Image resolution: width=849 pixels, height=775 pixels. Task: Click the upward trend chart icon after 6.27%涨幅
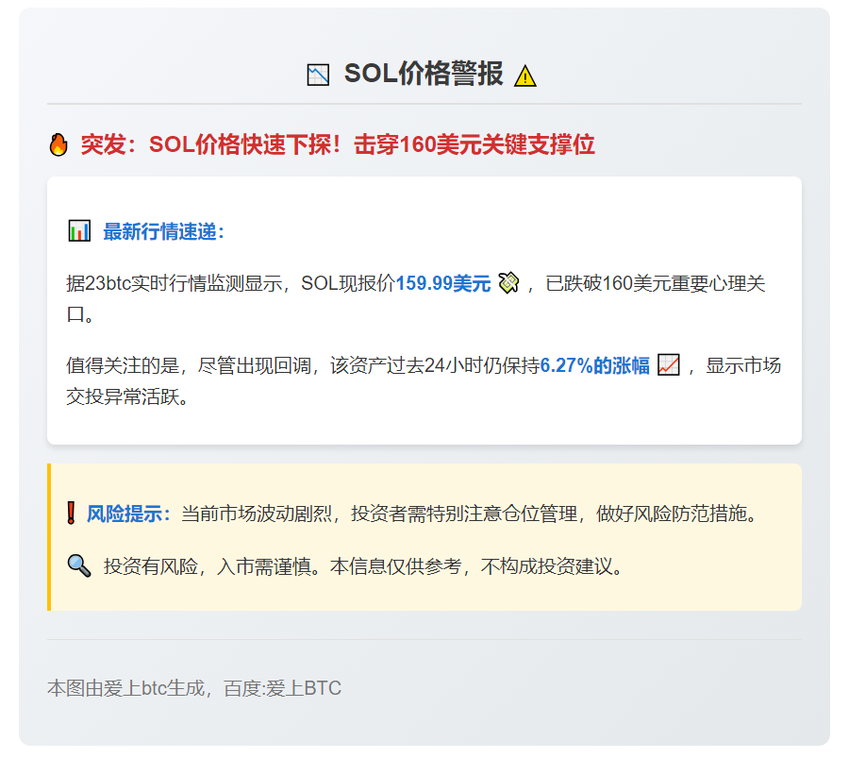tap(669, 365)
